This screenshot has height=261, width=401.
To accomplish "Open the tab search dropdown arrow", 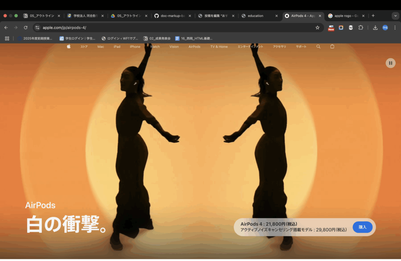I will 395,16.
